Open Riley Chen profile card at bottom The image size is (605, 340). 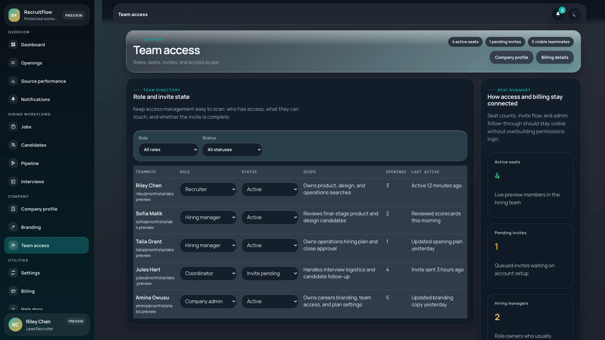tap(47, 325)
